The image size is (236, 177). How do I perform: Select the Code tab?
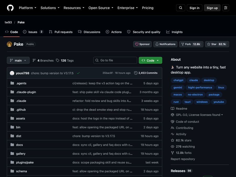pyautogui.click(x=12, y=32)
